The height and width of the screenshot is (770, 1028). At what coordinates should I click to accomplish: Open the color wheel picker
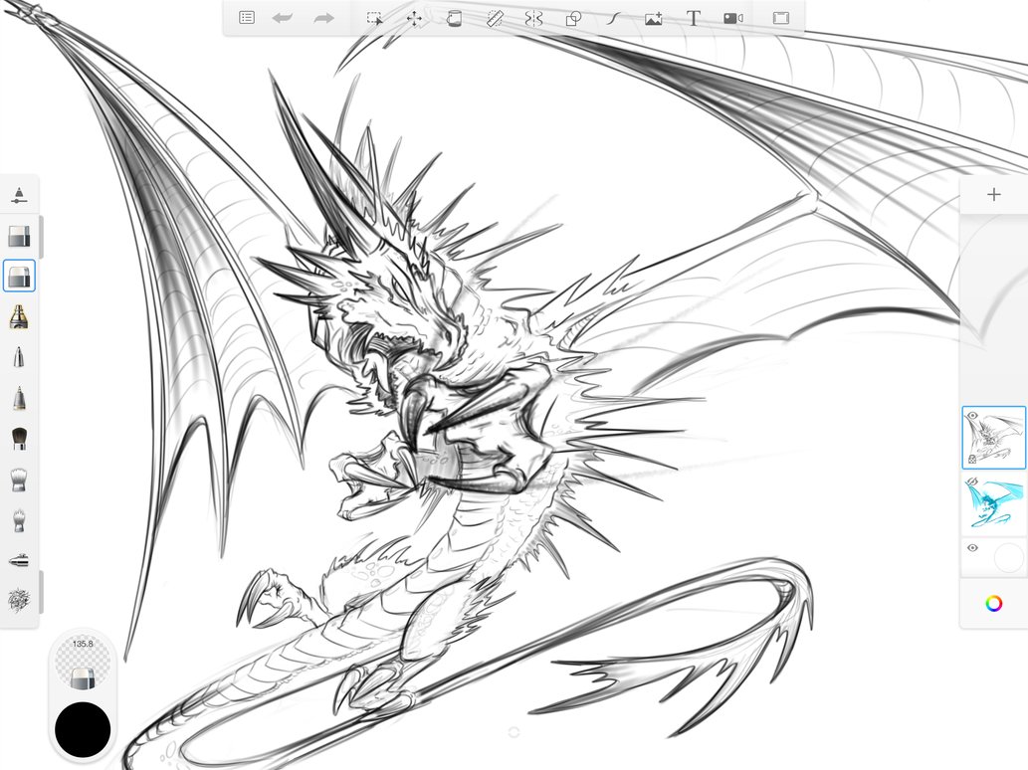point(993,601)
